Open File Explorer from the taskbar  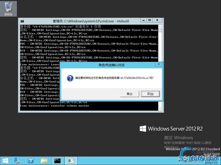44,161
